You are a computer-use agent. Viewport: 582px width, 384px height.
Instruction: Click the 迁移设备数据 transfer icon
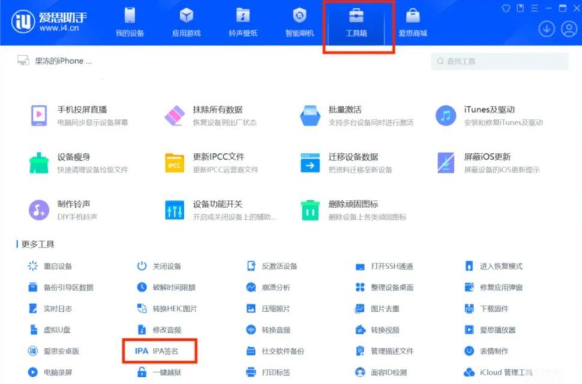click(310, 163)
